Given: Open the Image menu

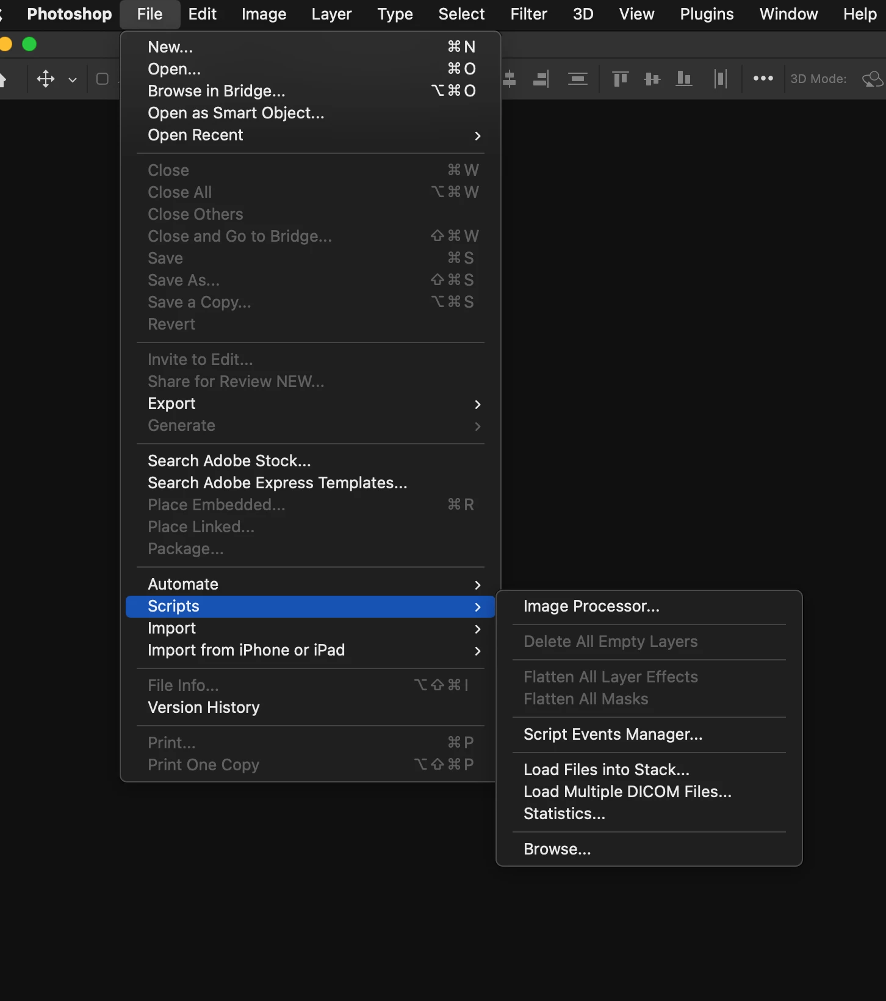Looking at the screenshot, I should point(264,14).
